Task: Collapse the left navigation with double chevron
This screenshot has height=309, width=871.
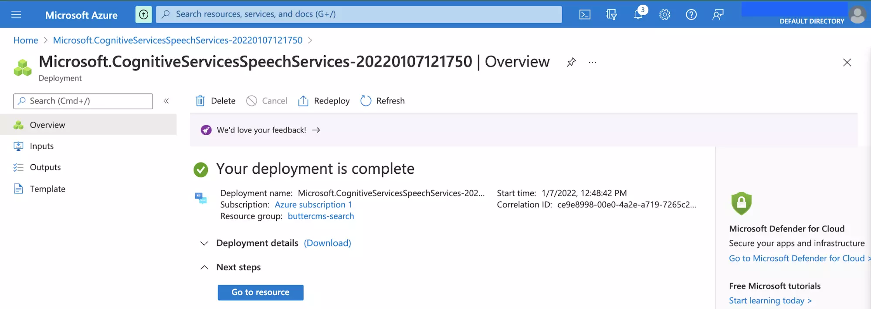Action: (166, 101)
